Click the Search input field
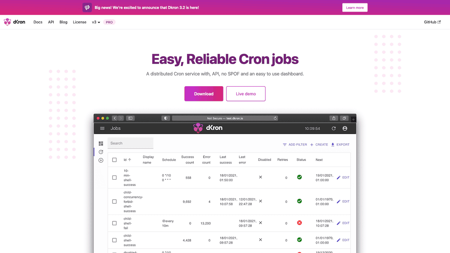Screen dimensions: 450x253 [130, 143]
